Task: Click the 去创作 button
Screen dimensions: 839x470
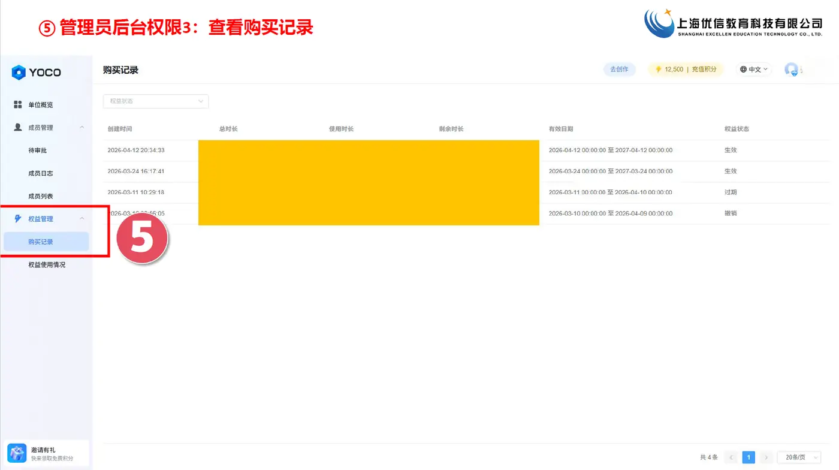Action: (619, 70)
